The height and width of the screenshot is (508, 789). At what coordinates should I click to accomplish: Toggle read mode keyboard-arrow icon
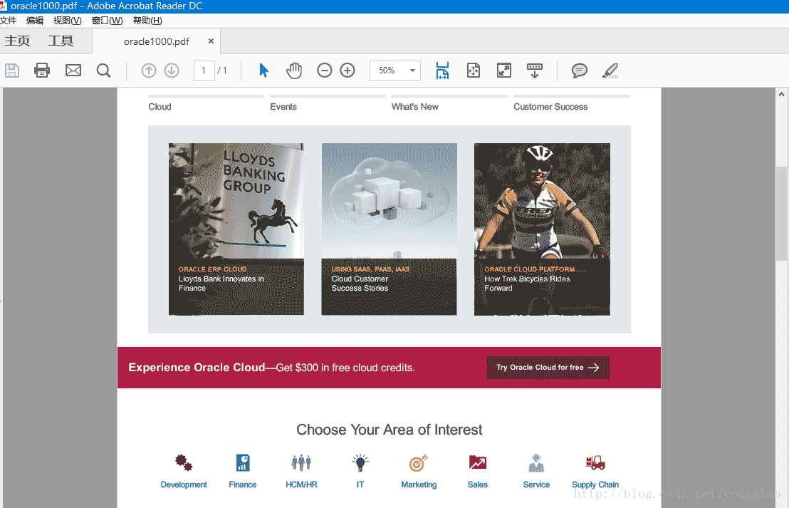pos(534,71)
